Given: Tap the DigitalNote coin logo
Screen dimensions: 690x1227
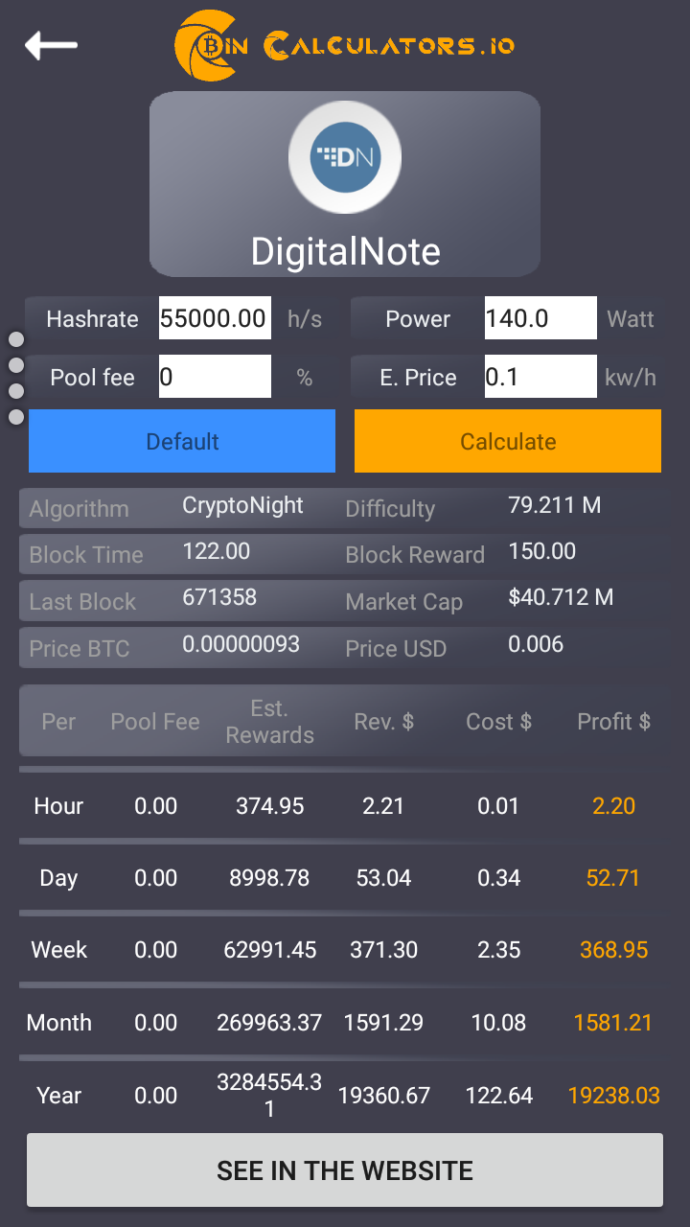Looking at the screenshot, I should pyautogui.click(x=345, y=157).
